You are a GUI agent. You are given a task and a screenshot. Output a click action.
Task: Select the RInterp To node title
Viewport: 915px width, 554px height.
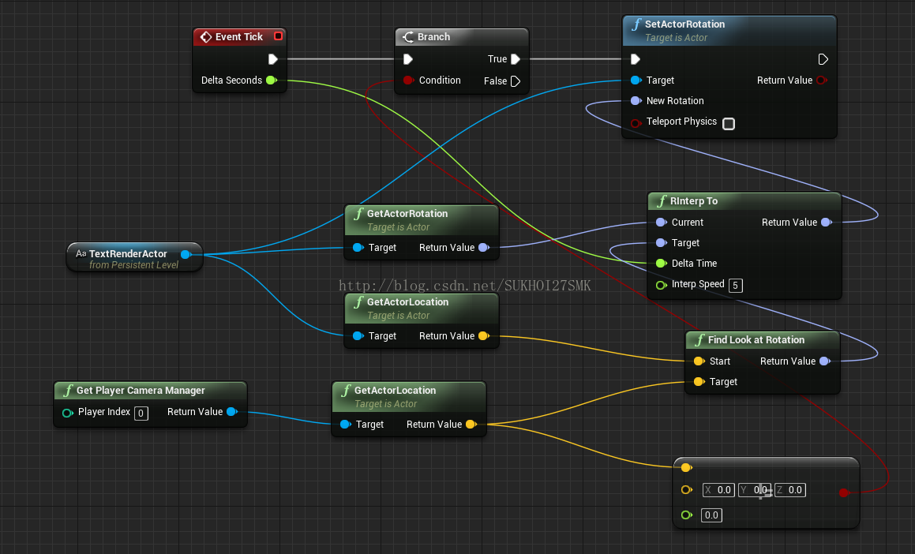tap(694, 201)
